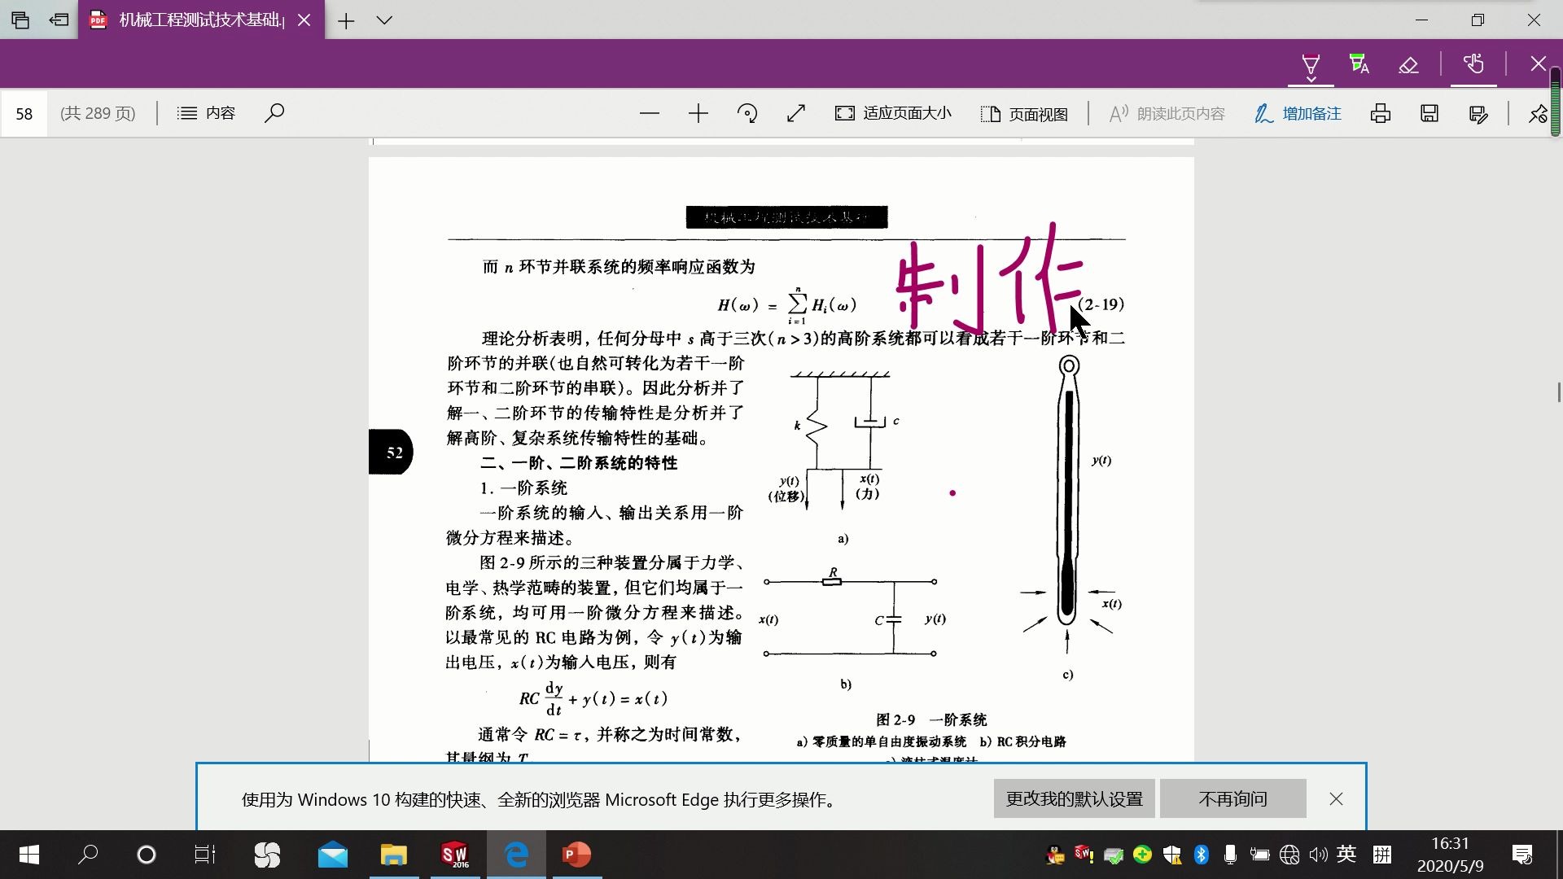This screenshot has height=879, width=1563.
Task: Toggle the 内容 contents panel
Action: point(206,113)
